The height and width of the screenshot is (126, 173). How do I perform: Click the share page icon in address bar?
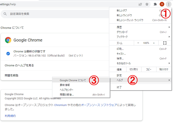click(x=140, y=4)
